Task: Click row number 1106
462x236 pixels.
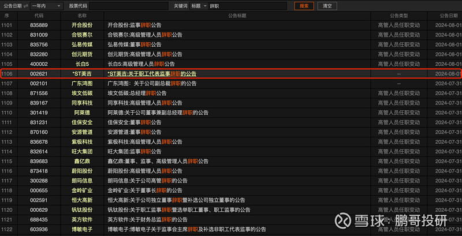Action: pyautogui.click(x=7, y=74)
